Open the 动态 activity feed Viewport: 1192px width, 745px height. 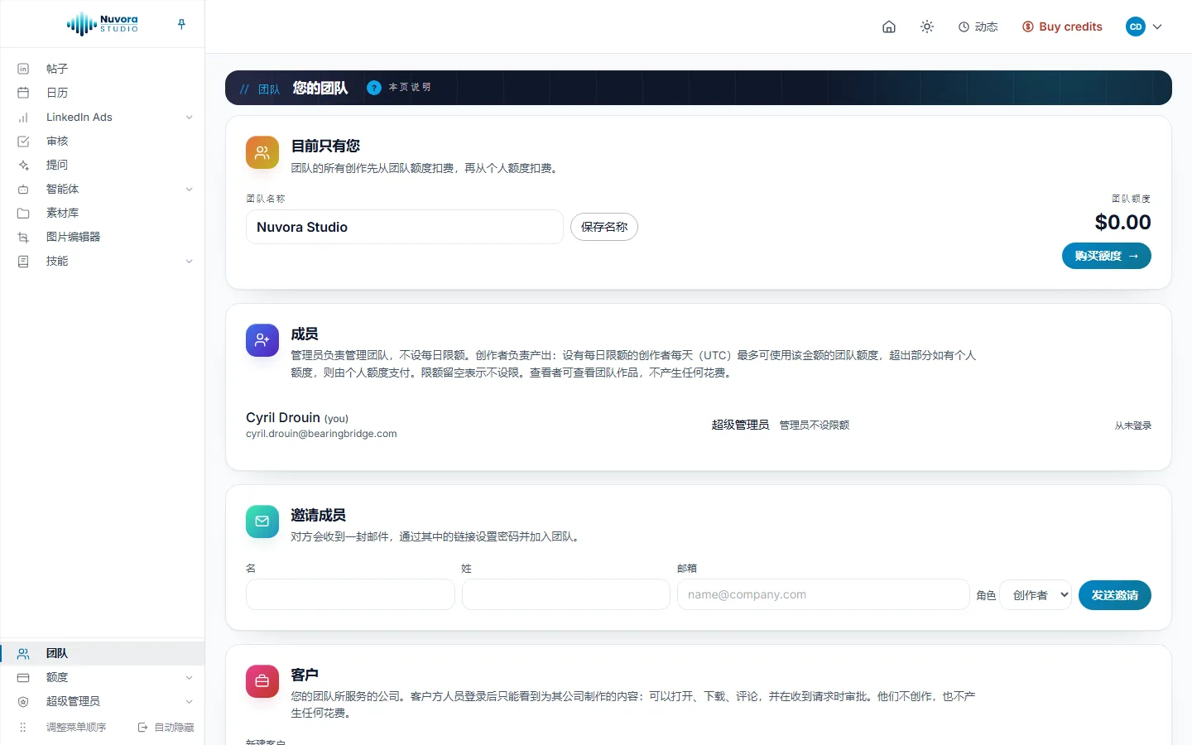[978, 26]
